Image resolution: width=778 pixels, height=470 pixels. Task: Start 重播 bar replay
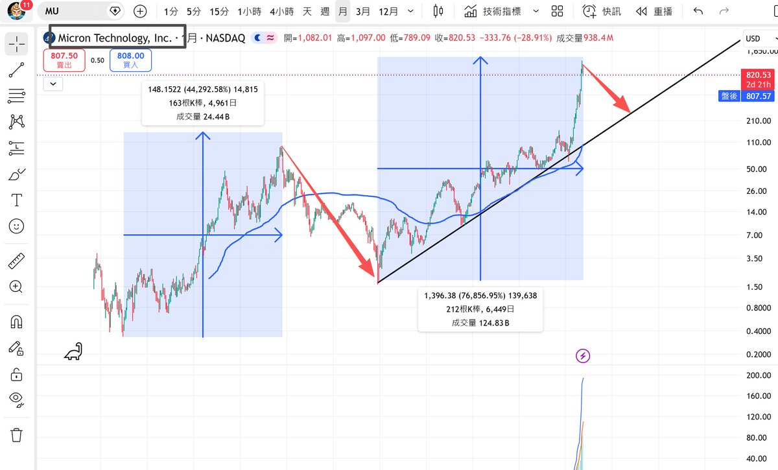click(x=654, y=11)
